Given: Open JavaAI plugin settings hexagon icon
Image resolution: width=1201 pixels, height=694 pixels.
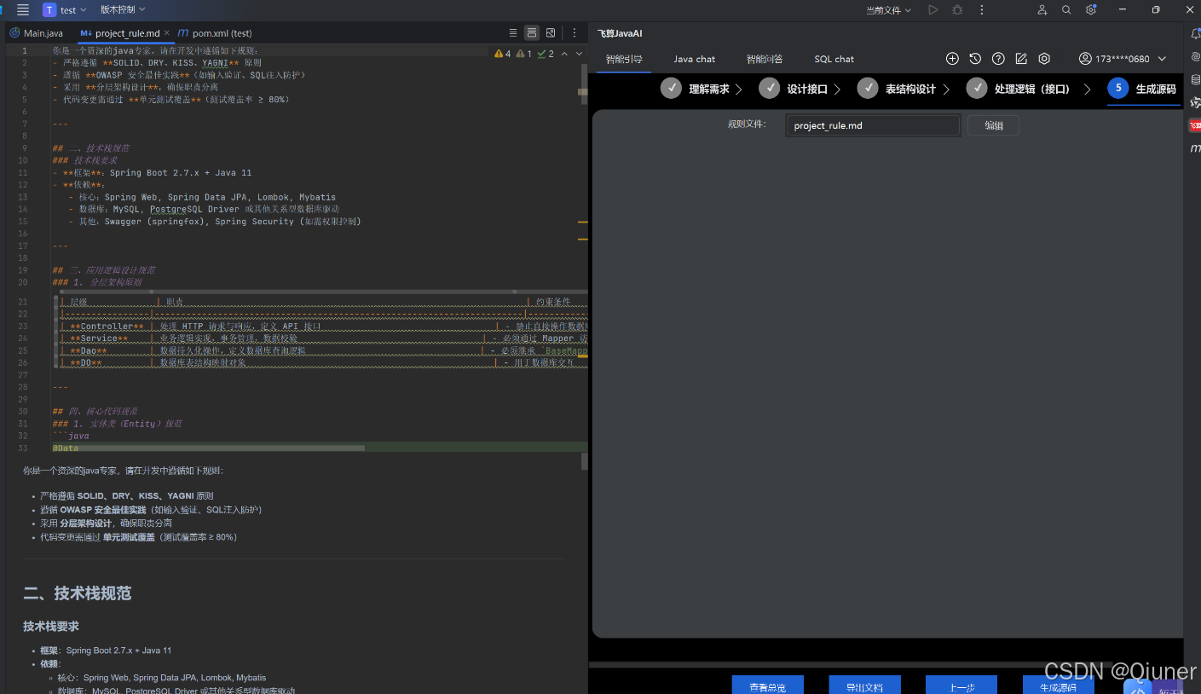Looking at the screenshot, I should tap(1044, 59).
